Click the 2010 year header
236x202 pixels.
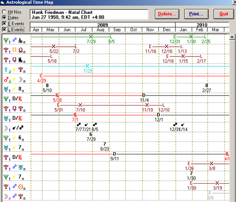(x=202, y=25)
